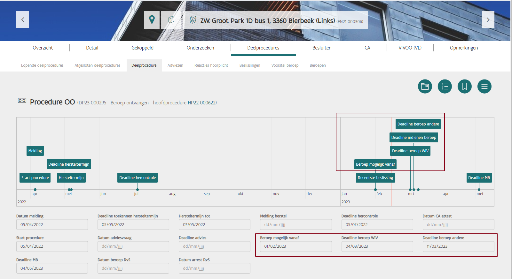
Task: Click the Procedure OO heading icon
Action: click(x=22, y=101)
